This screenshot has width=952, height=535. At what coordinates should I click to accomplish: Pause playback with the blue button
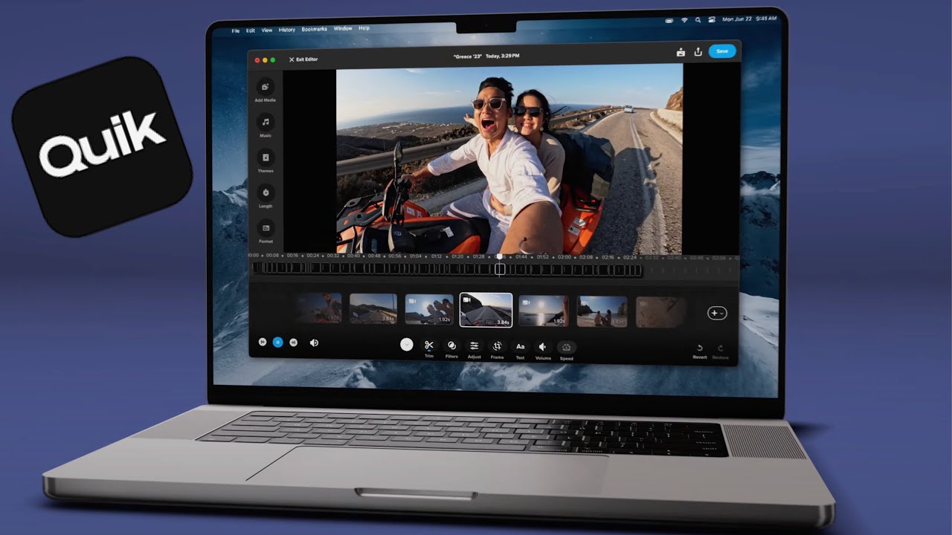tap(277, 342)
